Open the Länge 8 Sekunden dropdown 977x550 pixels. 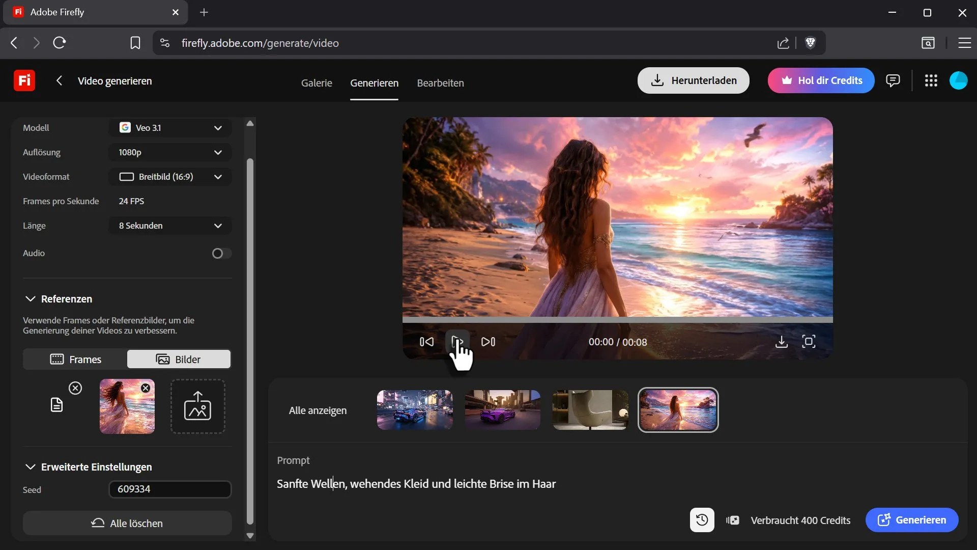click(170, 226)
